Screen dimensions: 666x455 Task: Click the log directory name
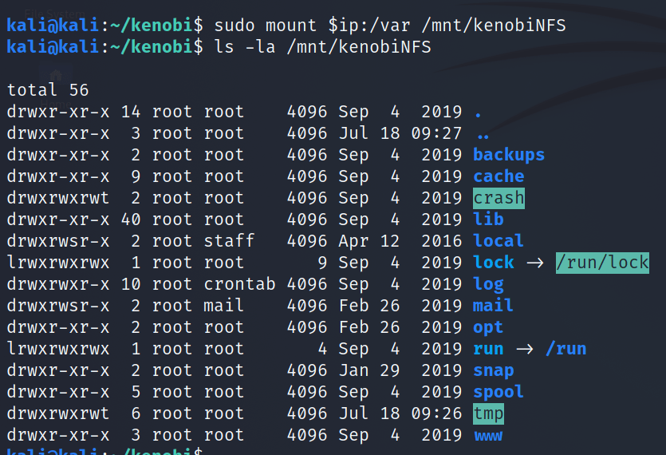tap(488, 284)
